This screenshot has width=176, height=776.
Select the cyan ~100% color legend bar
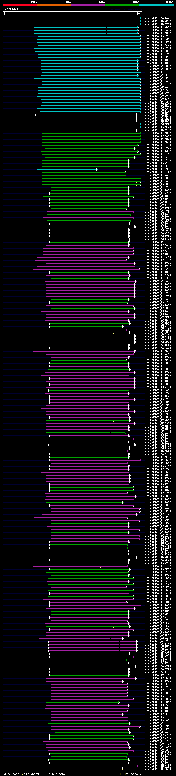[x=156, y=5]
